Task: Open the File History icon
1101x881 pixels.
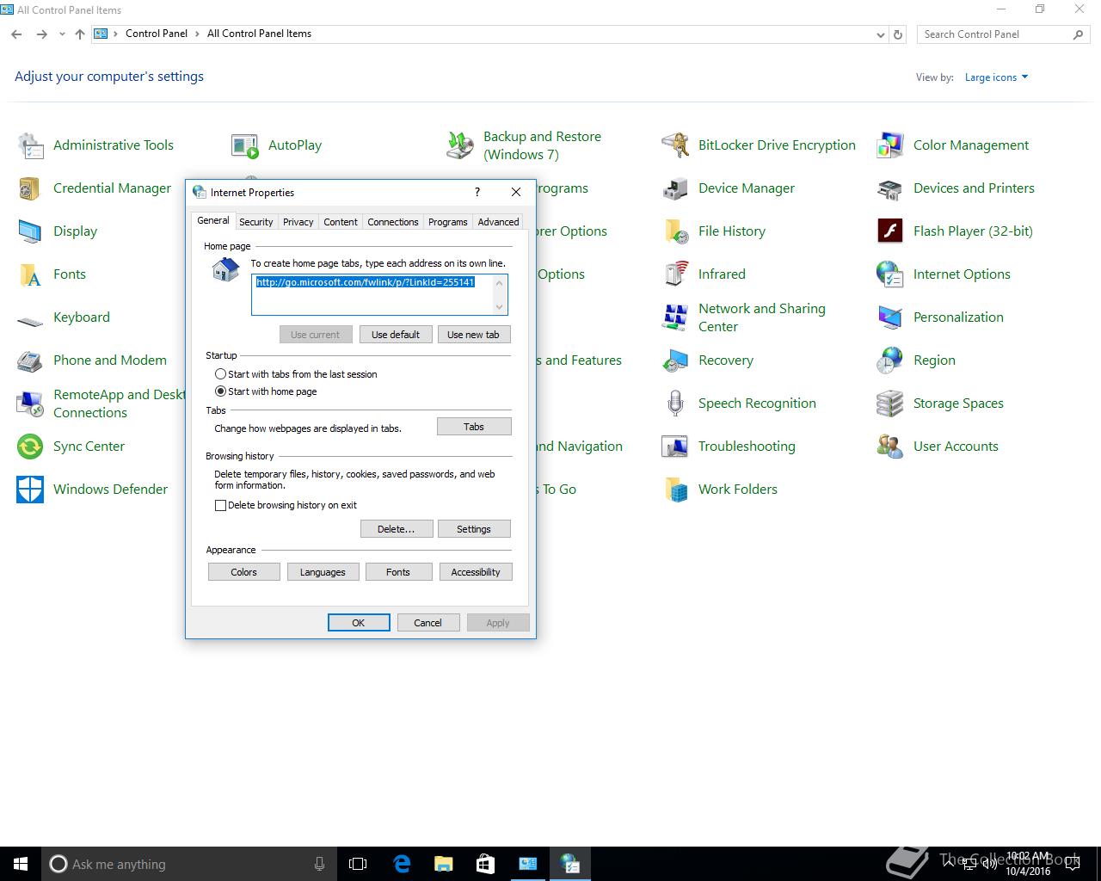Action: [675, 231]
